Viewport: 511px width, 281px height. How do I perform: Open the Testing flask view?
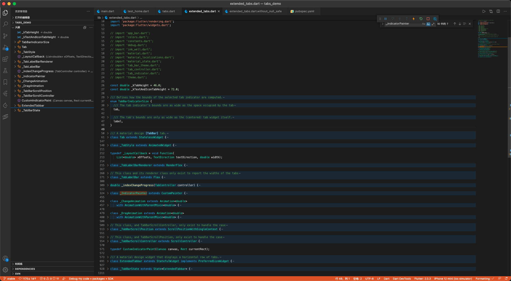[x=5, y=71]
